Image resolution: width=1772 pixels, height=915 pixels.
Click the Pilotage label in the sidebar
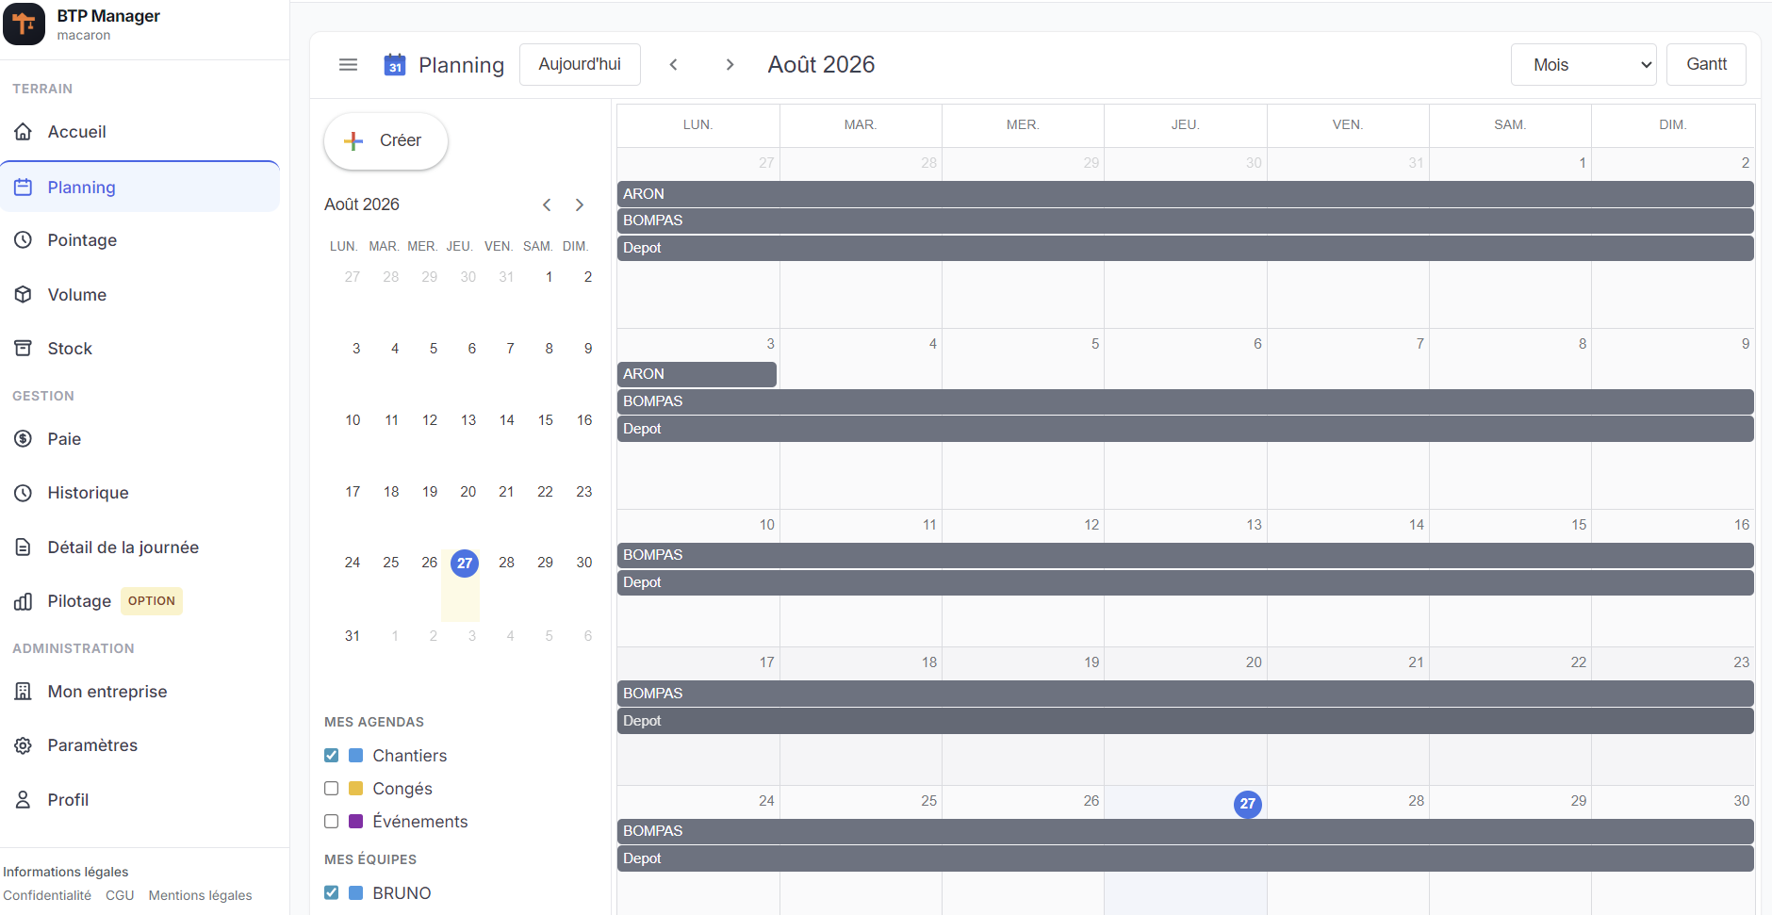[79, 601]
